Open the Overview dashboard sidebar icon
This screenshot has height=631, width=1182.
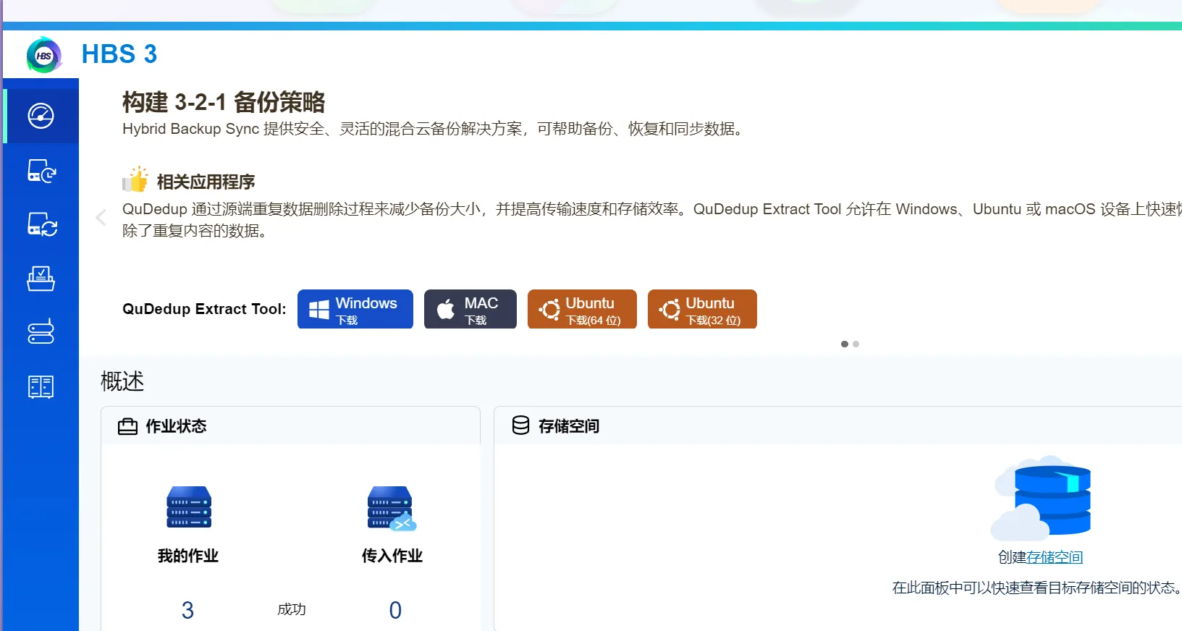click(41, 116)
